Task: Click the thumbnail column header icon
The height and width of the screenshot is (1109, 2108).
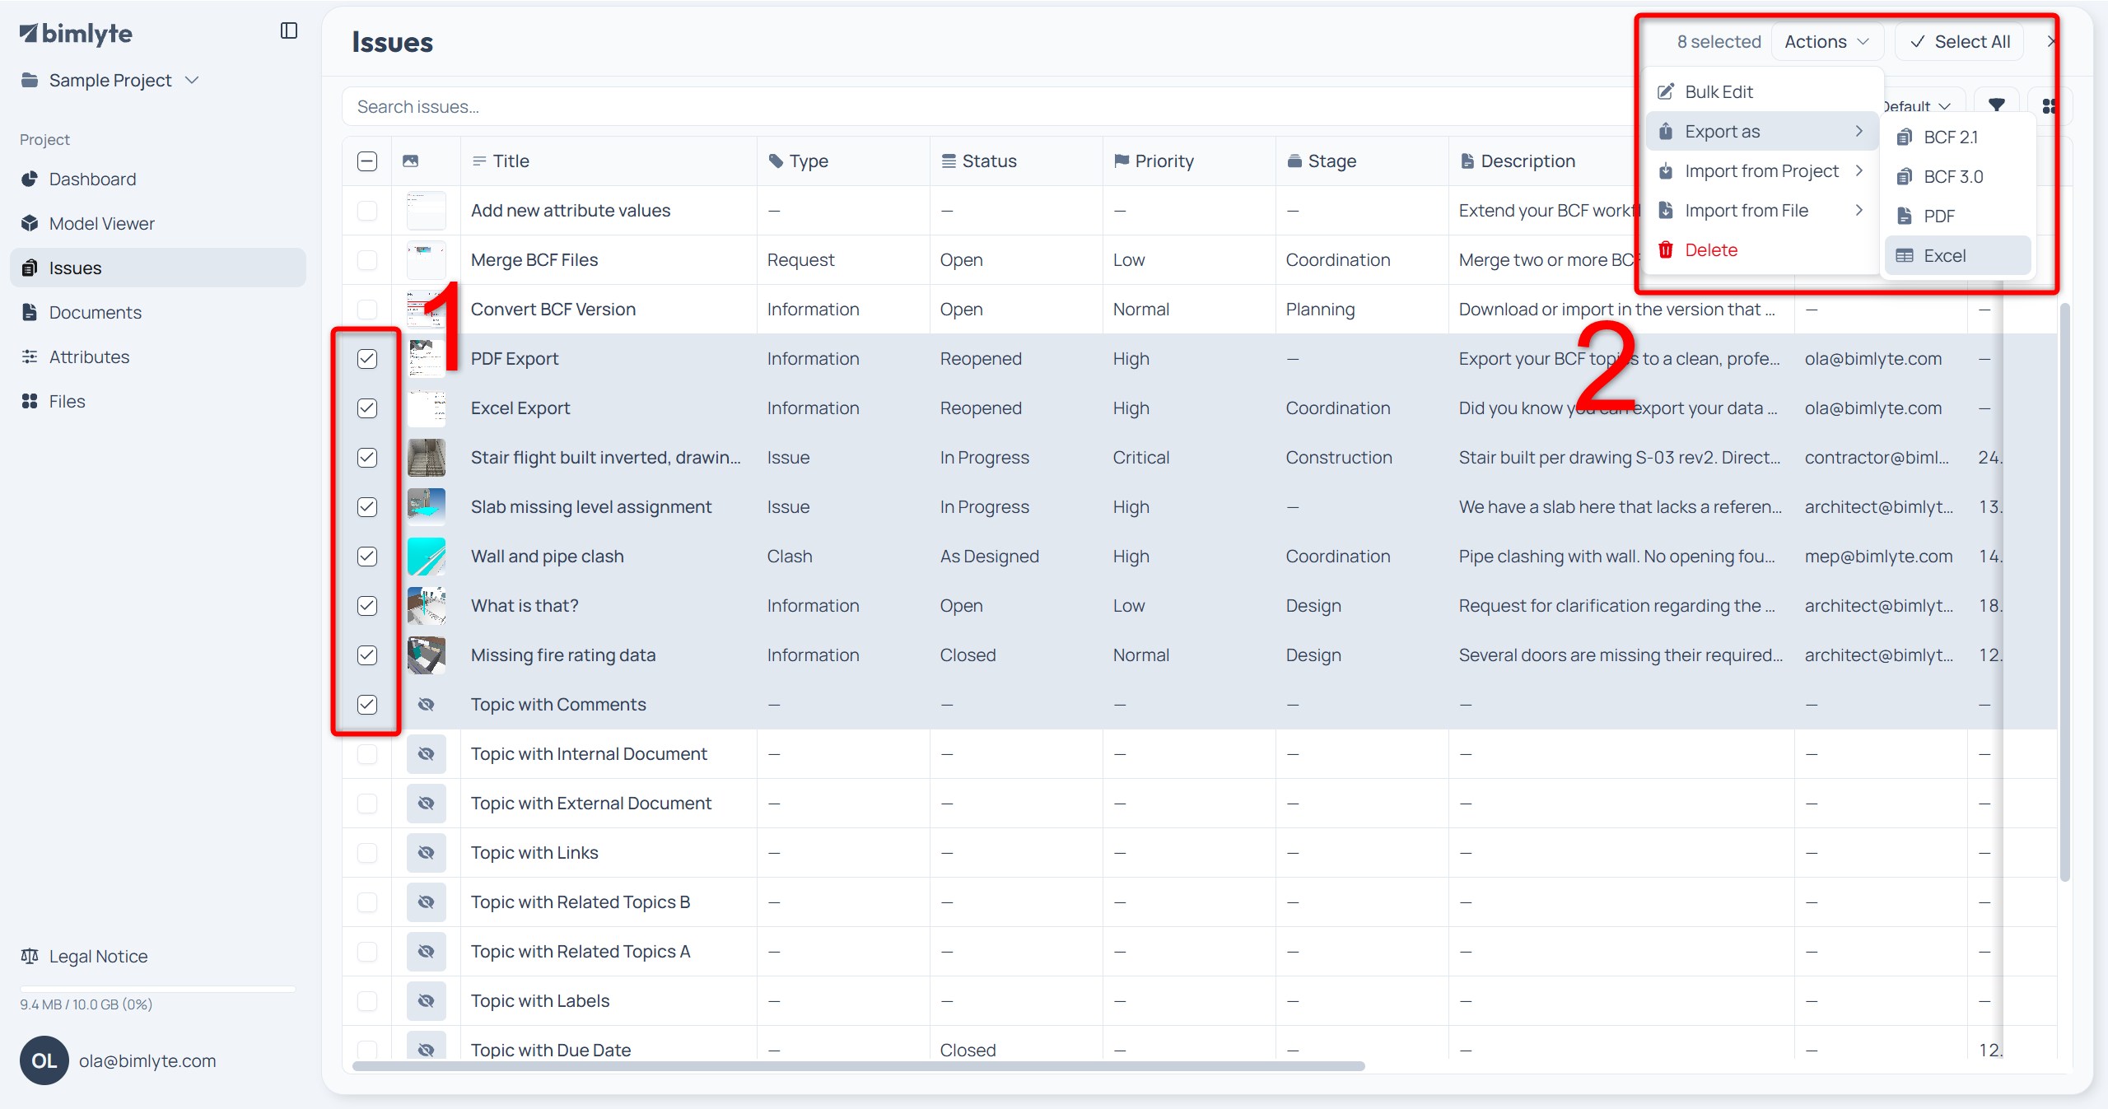Action: [x=410, y=161]
